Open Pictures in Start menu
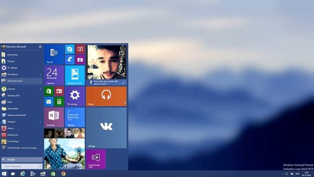314x177 pixels. 22,61
